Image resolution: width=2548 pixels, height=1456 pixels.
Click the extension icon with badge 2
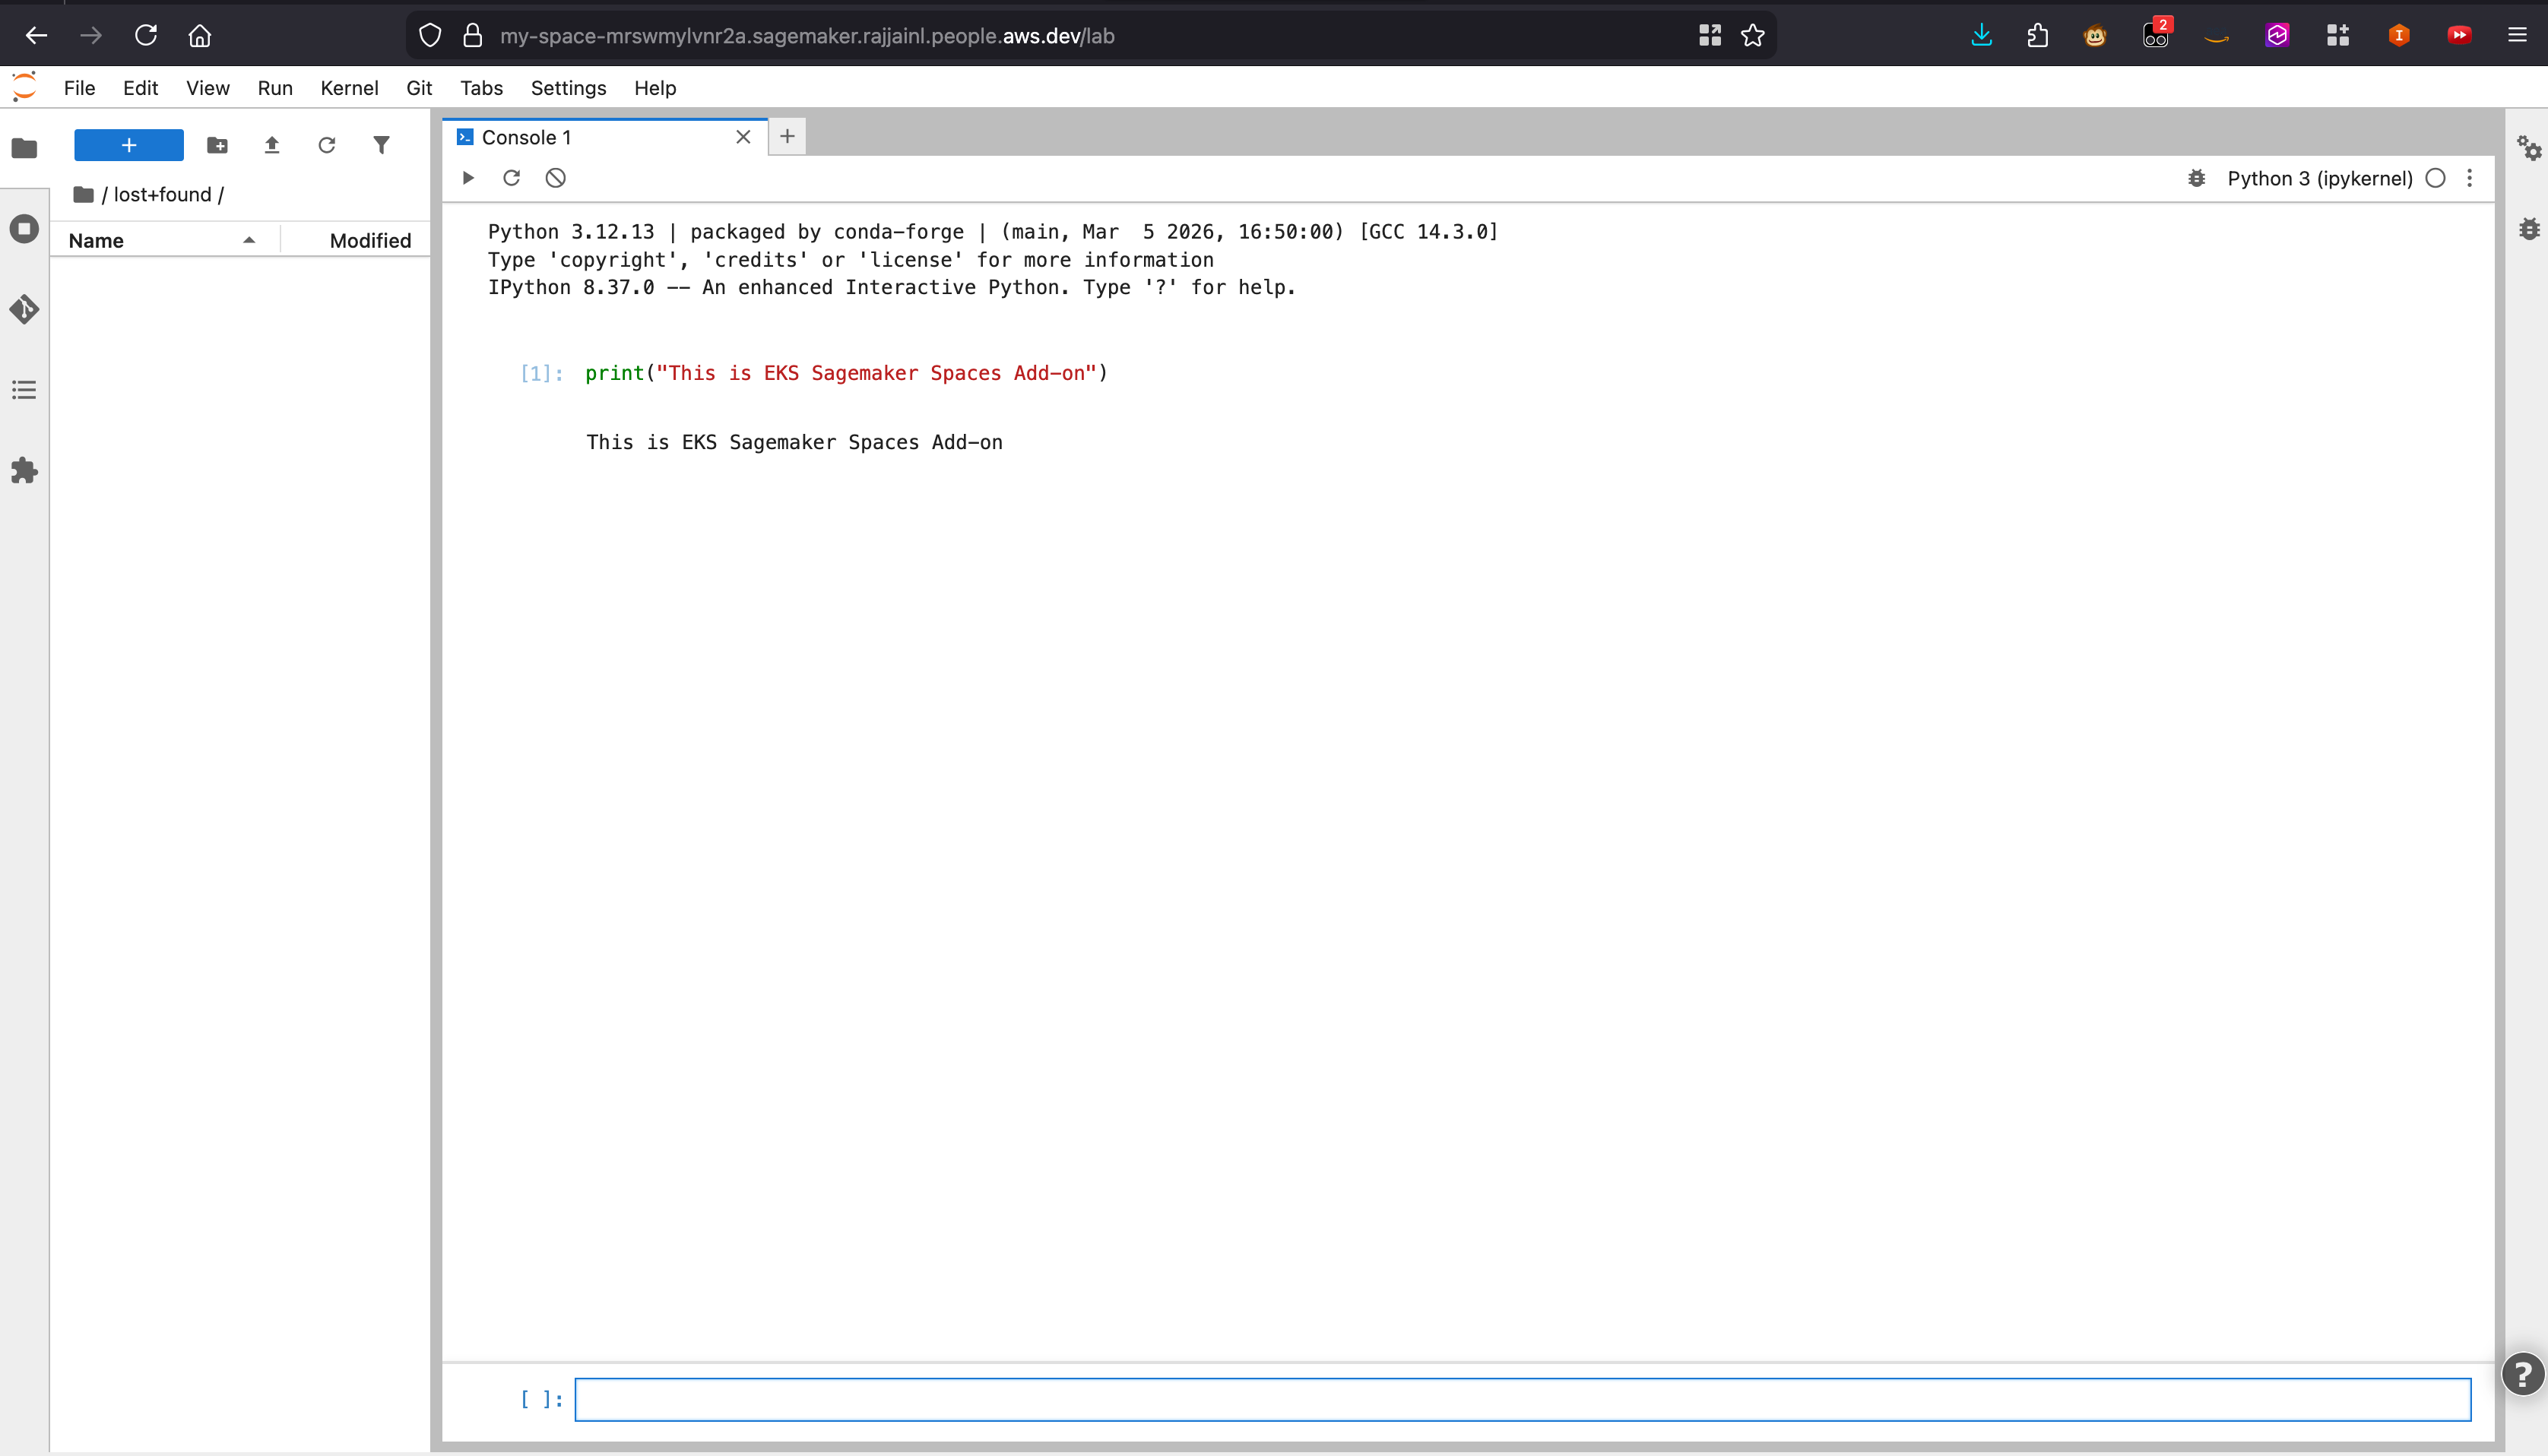point(2156,34)
